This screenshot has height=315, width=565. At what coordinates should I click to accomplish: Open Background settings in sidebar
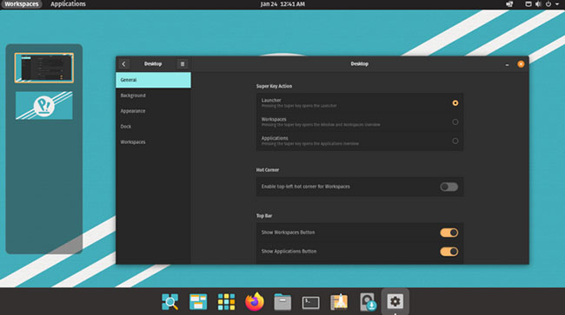(x=153, y=95)
